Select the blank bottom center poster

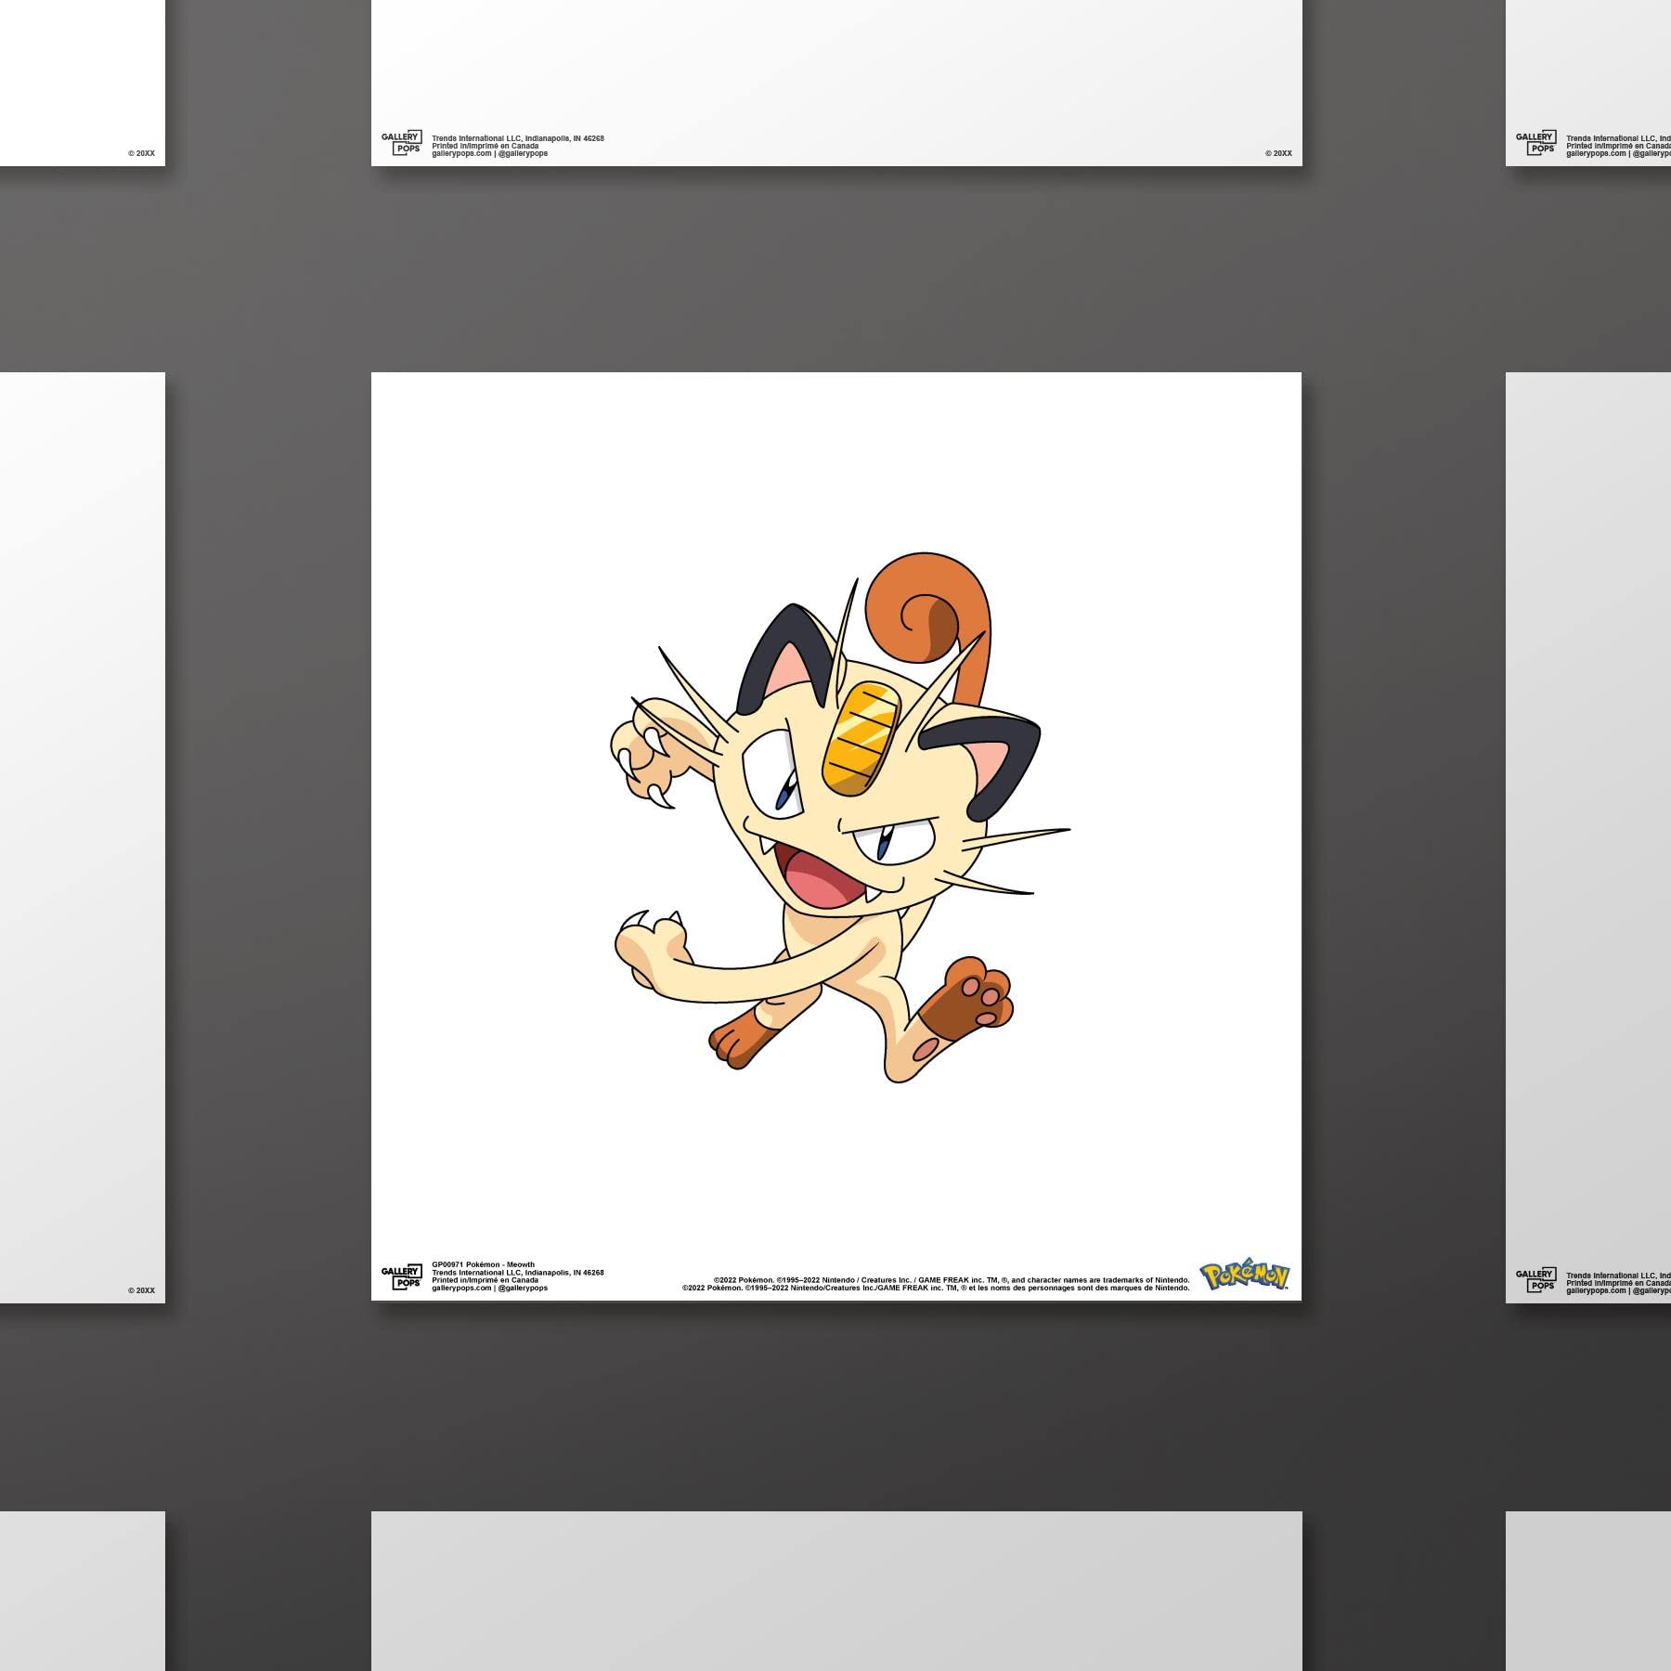[x=836, y=1591]
